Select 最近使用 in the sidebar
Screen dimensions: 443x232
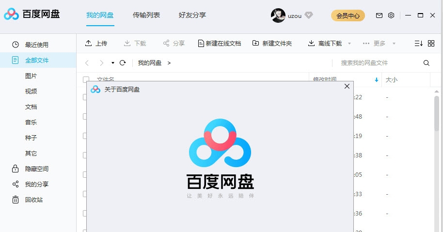[x=38, y=45]
